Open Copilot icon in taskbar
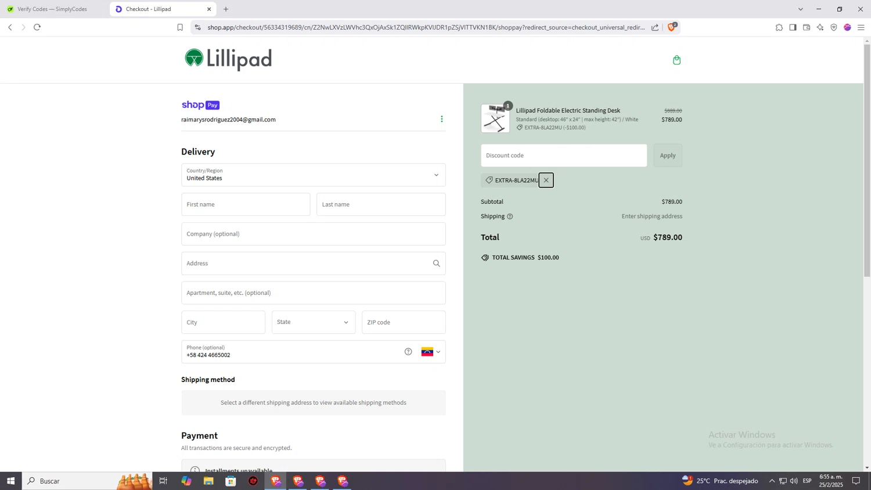Image resolution: width=871 pixels, height=490 pixels. [x=186, y=481]
